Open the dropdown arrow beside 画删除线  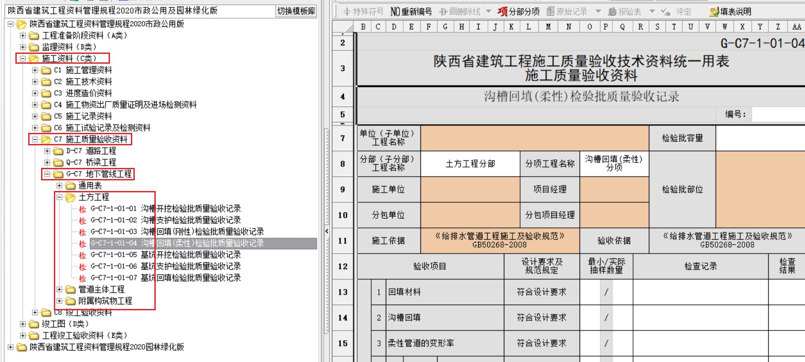pos(488,12)
